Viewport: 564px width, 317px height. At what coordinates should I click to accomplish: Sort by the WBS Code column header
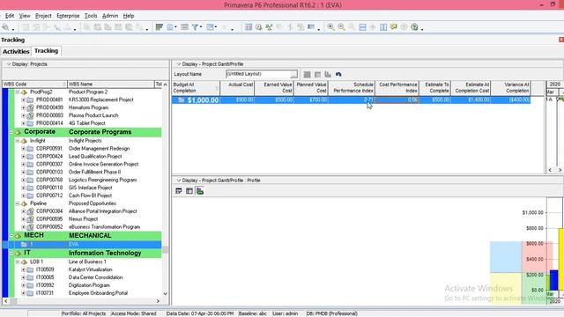pyautogui.click(x=34, y=85)
